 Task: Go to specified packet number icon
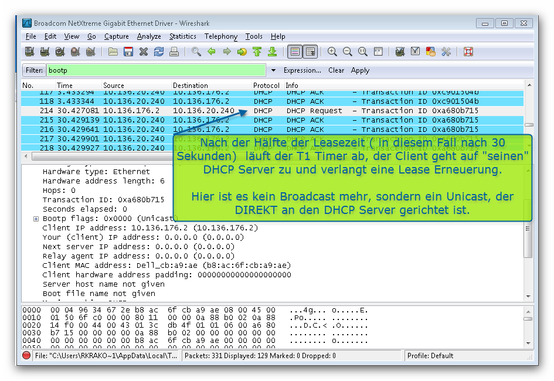pyautogui.click(x=242, y=52)
